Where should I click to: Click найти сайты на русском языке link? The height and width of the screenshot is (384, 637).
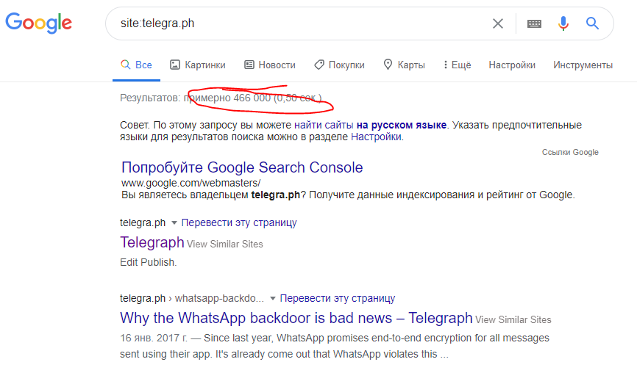370,125
